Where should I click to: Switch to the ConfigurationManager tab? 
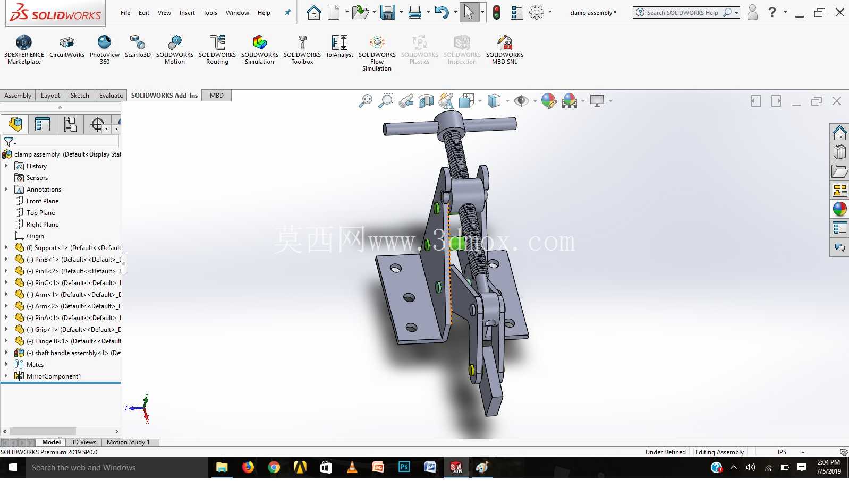(x=70, y=125)
